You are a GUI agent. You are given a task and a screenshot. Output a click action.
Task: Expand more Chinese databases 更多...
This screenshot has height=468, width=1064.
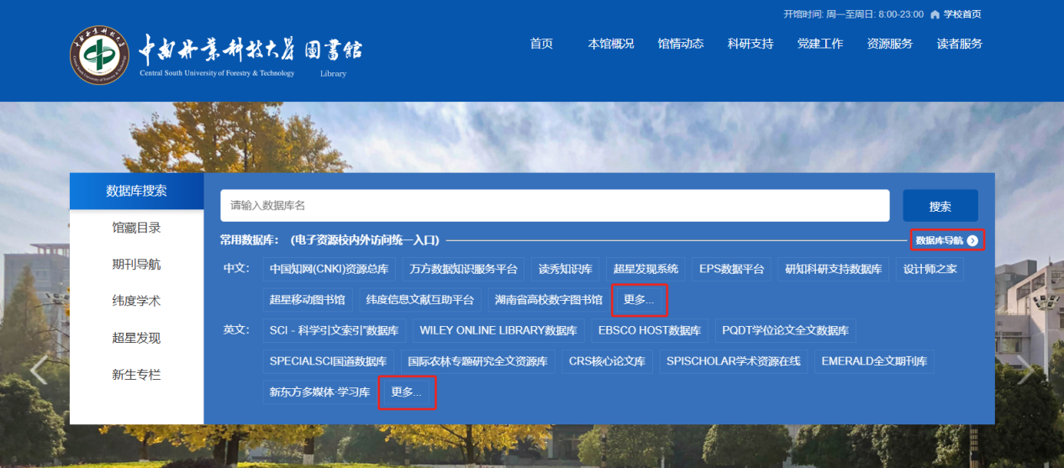(639, 299)
